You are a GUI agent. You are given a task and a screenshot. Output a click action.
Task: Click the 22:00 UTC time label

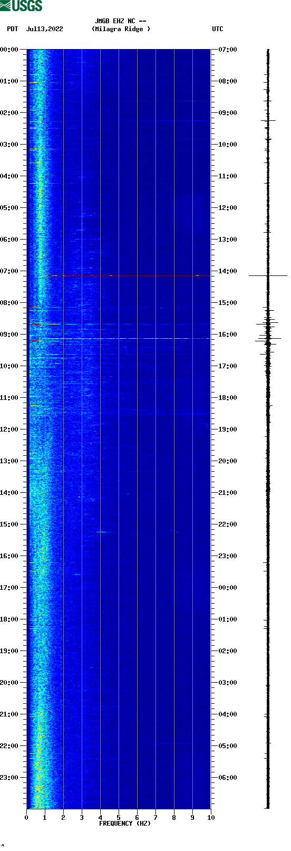point(228,524)
